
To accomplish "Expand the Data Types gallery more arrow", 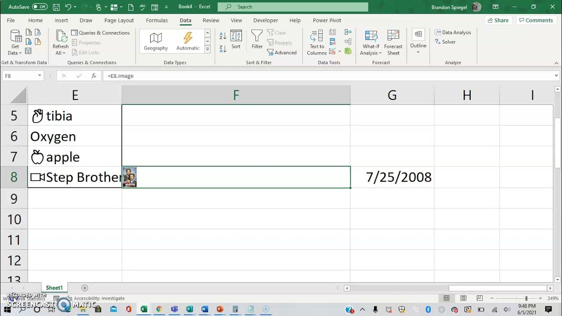I will tap(207, 49).
